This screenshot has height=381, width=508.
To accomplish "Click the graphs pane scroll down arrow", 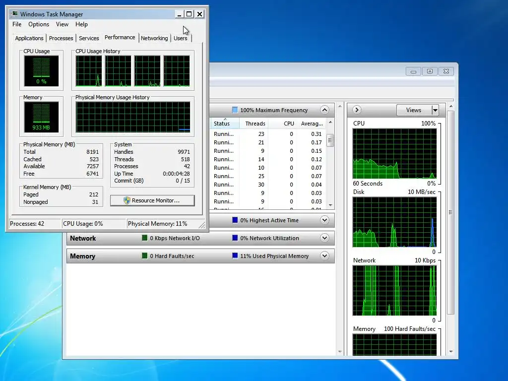I will (450, 352).
